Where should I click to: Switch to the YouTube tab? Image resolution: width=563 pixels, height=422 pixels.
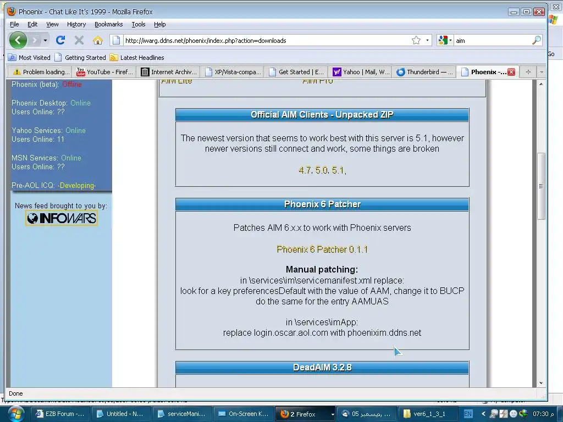[104, 72]
